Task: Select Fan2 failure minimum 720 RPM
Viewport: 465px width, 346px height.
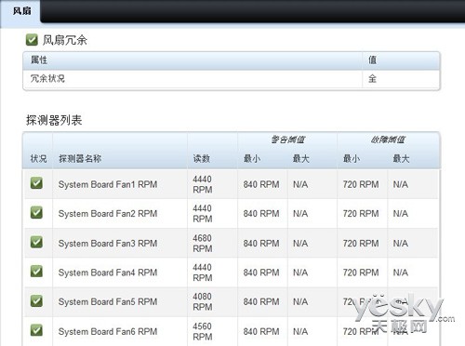Action: pyautogui.click(x=361, y=214)
